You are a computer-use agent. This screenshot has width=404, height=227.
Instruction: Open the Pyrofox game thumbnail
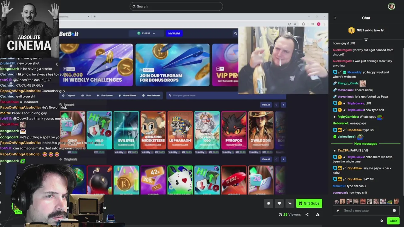[x=234, y=130]
